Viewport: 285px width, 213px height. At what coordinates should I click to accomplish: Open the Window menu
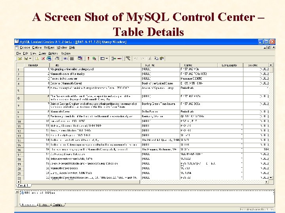pyautogui.click(x=62, y=47)
